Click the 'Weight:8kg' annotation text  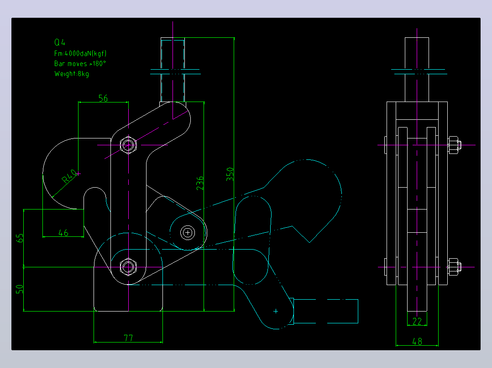[x=72, y=74]
